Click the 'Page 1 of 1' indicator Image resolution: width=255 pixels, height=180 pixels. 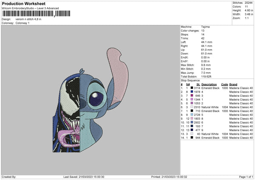point(246,177)
